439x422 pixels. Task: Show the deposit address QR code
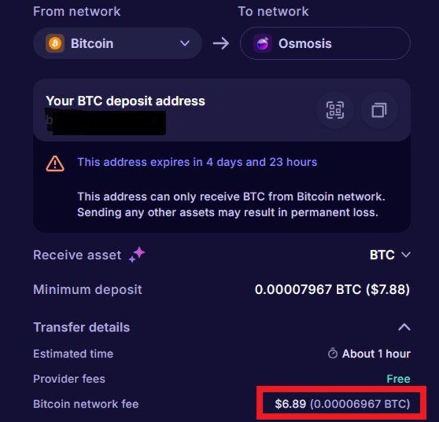point(335,110)
